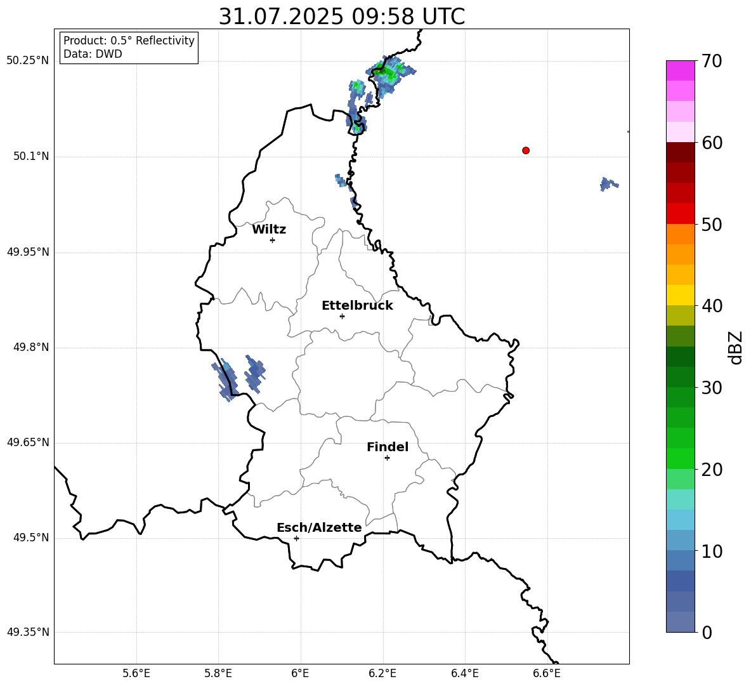Click the red dot marker on the map
Viewport: 751px width, 686px height.
pyautogui.click(x=526, y=150)
